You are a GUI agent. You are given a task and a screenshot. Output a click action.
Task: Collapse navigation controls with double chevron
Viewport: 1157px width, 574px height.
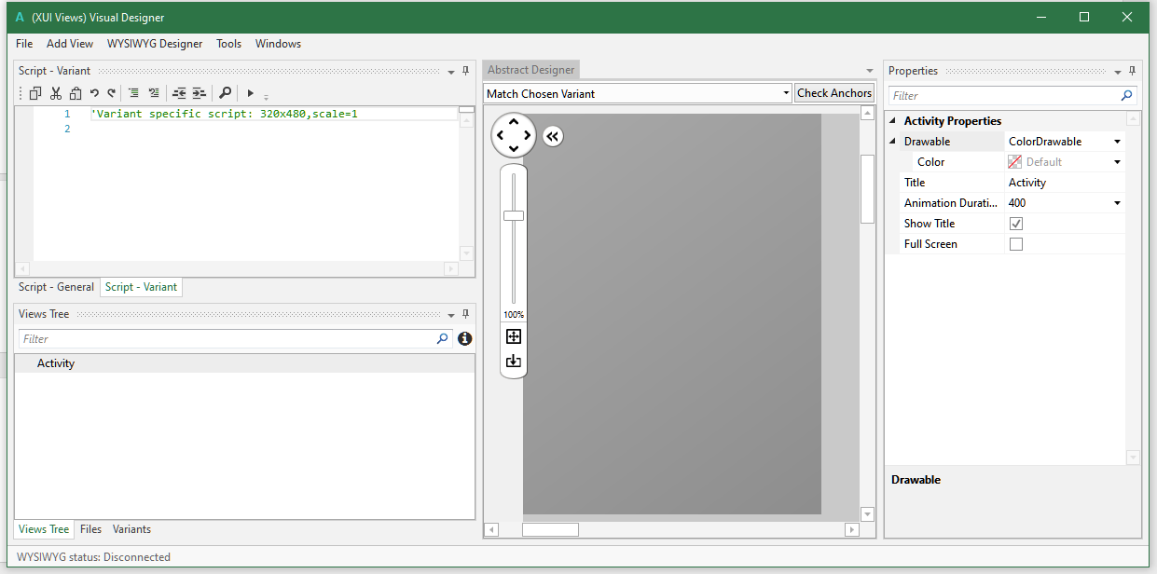tap(552, 136)
